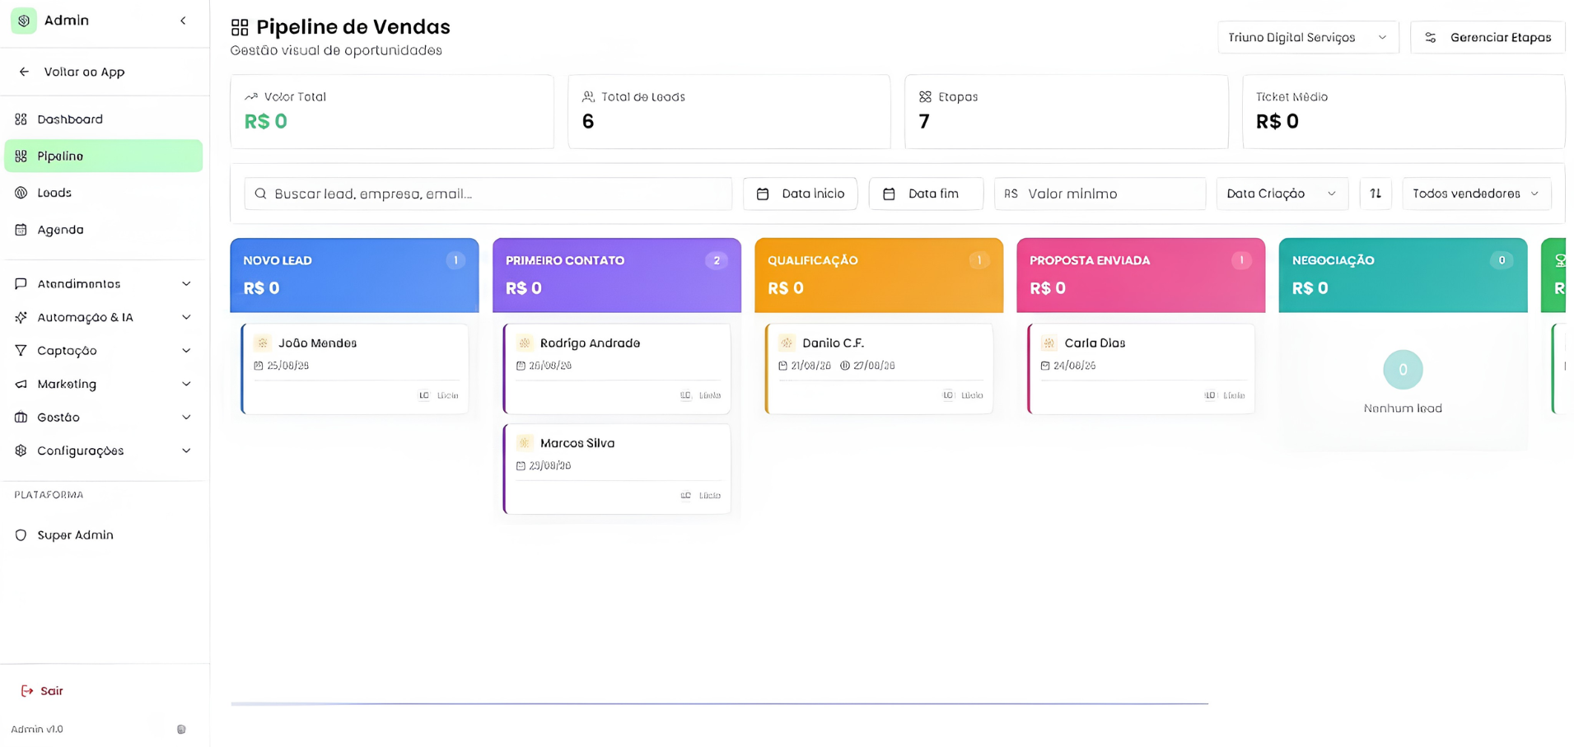Click the Total de Leads people icon
The width and height of the screenshot is (1574, 747).
point(588,96)
